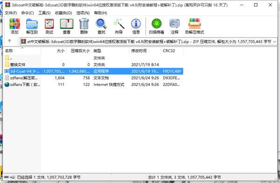This screenshot has width=280, height=183.
Task: Click the zdfans text document icon
Action: coord(7,78)
